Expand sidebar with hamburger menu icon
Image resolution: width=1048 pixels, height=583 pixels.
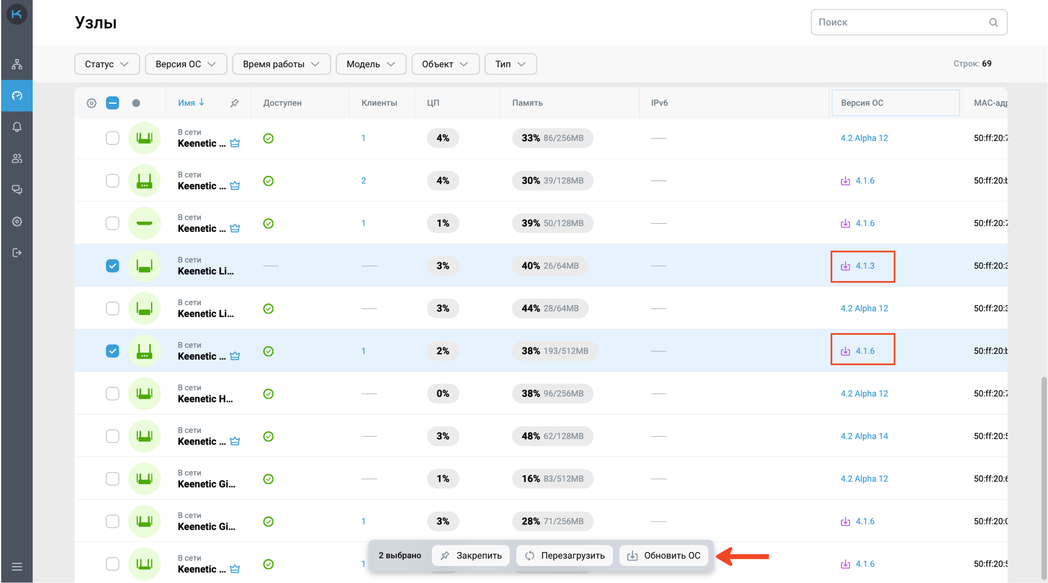pyautogui.click(x=17, y=567)
